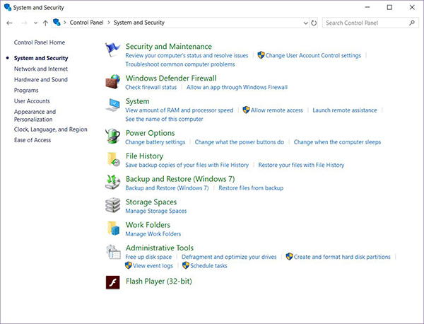Click the Security and Maintenance flag icon

coord(113,50)
